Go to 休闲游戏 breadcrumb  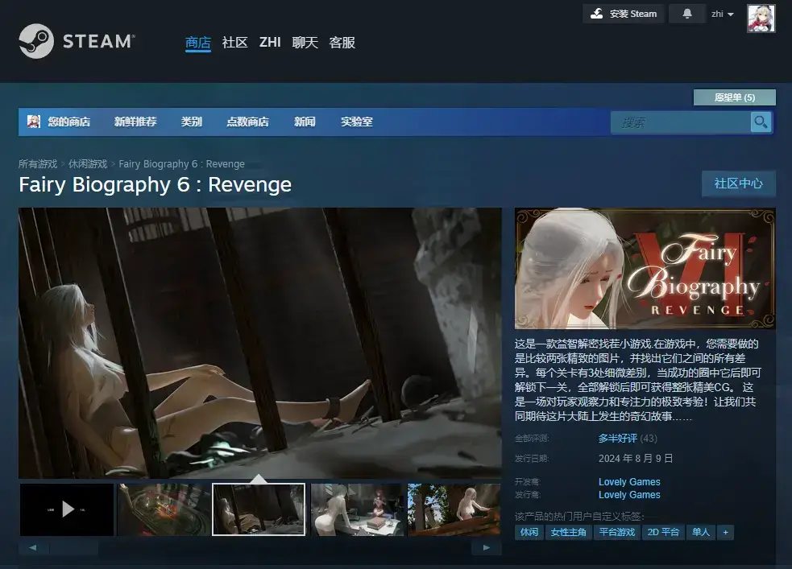[x=88, y=164]
